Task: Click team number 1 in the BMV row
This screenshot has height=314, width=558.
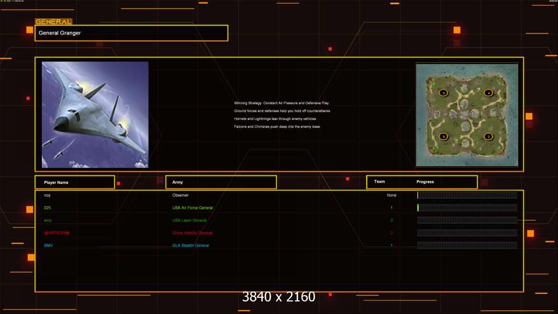Action: coord(392,245)
